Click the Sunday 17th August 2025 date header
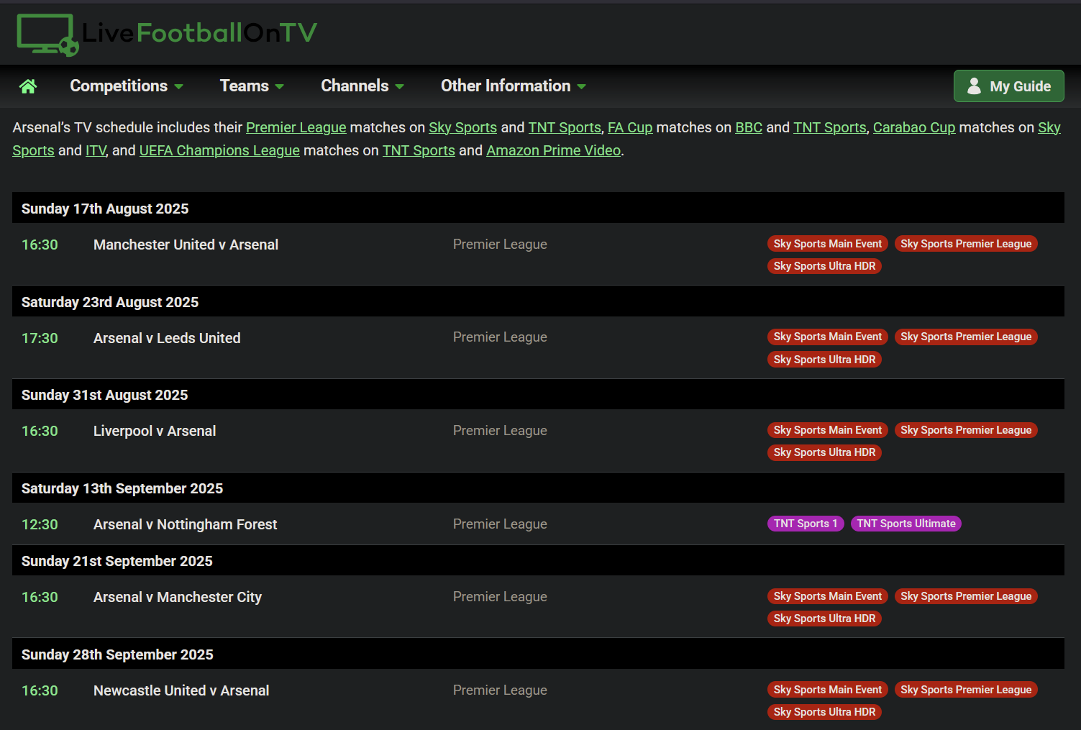This screenshot has height=730, width=1081. pyautogui.click(x=538, y=208)
